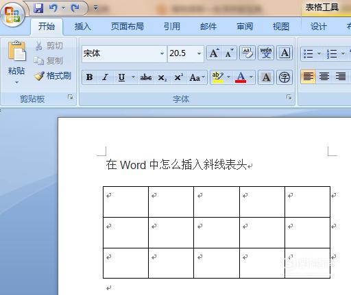Toggle underline formatting
351x295 pixels.
click(121, 77)
